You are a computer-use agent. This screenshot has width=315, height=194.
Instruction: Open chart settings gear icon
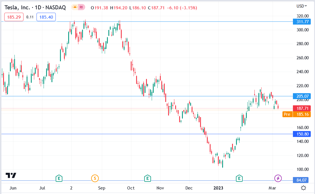pyautogui.click(x=304, y=188)
